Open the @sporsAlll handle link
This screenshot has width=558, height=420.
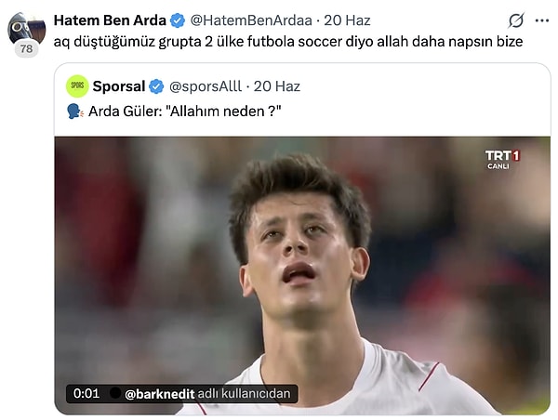pos(206,86)
